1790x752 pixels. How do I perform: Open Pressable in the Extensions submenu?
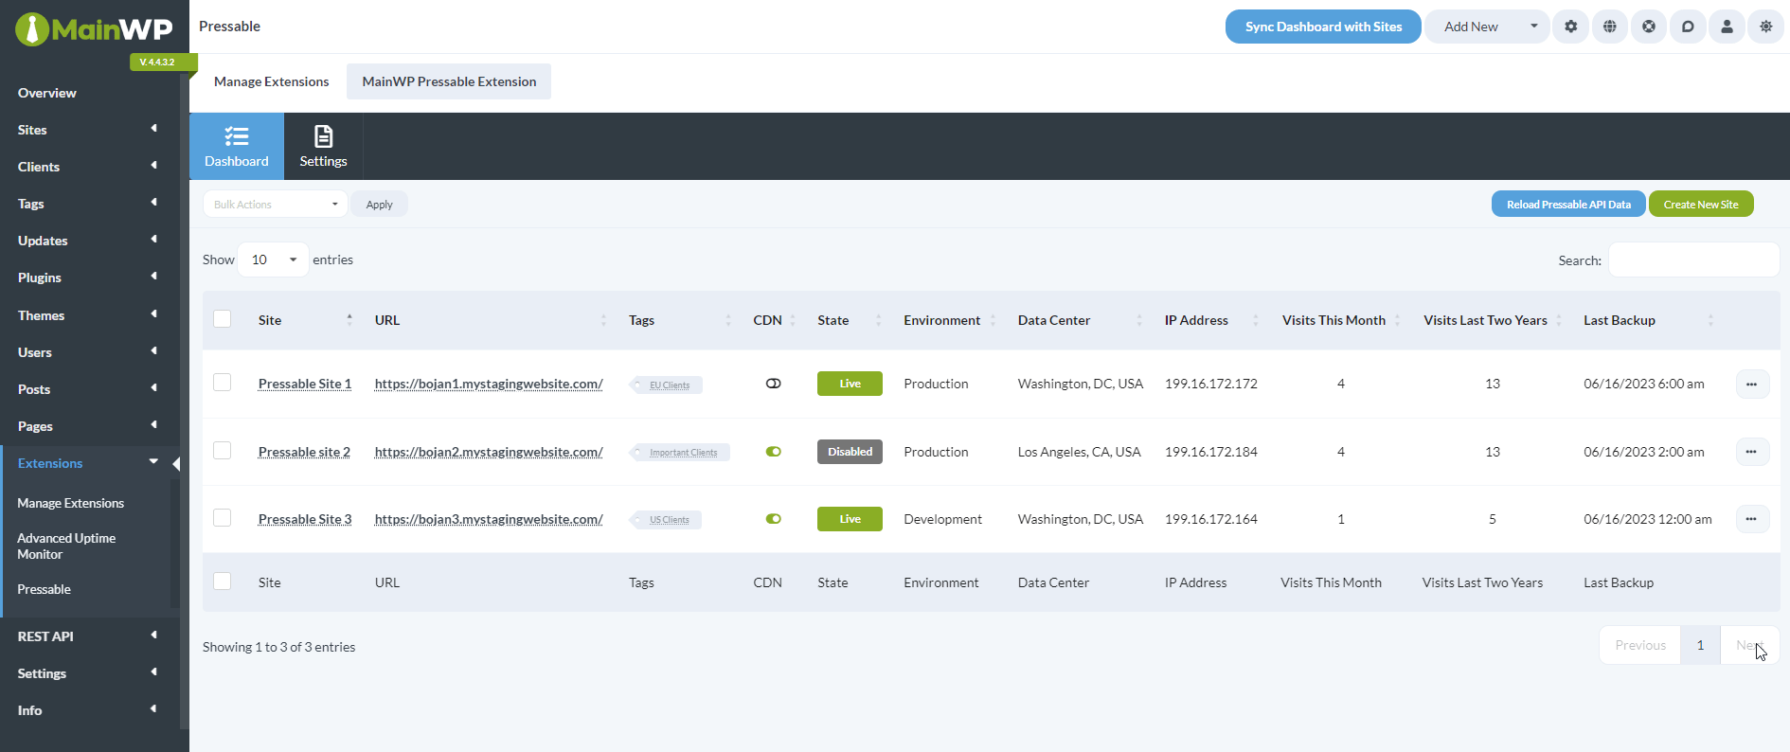pos(45,589)
